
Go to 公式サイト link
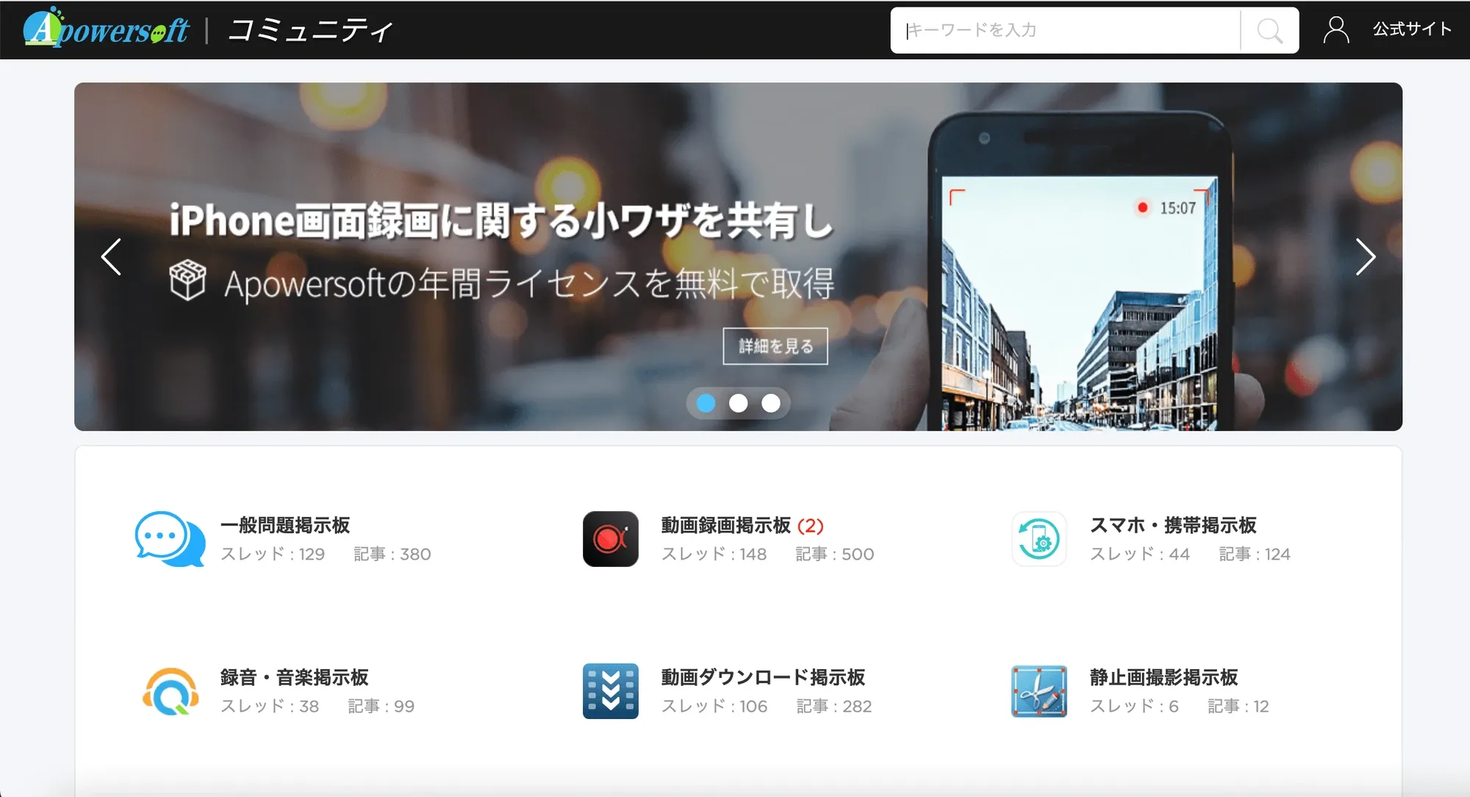[x=1412, y=29]
